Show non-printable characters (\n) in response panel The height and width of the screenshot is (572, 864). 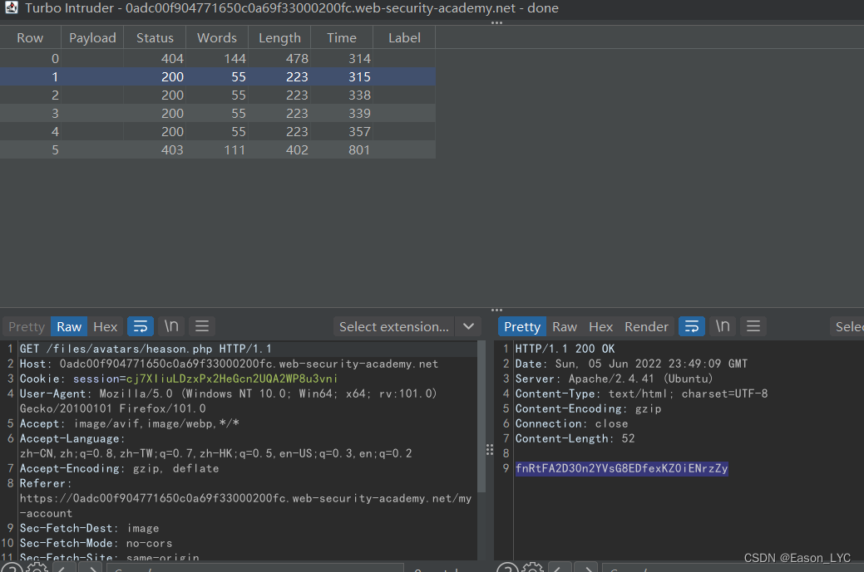pyautogui.click(x=722, y=326)
